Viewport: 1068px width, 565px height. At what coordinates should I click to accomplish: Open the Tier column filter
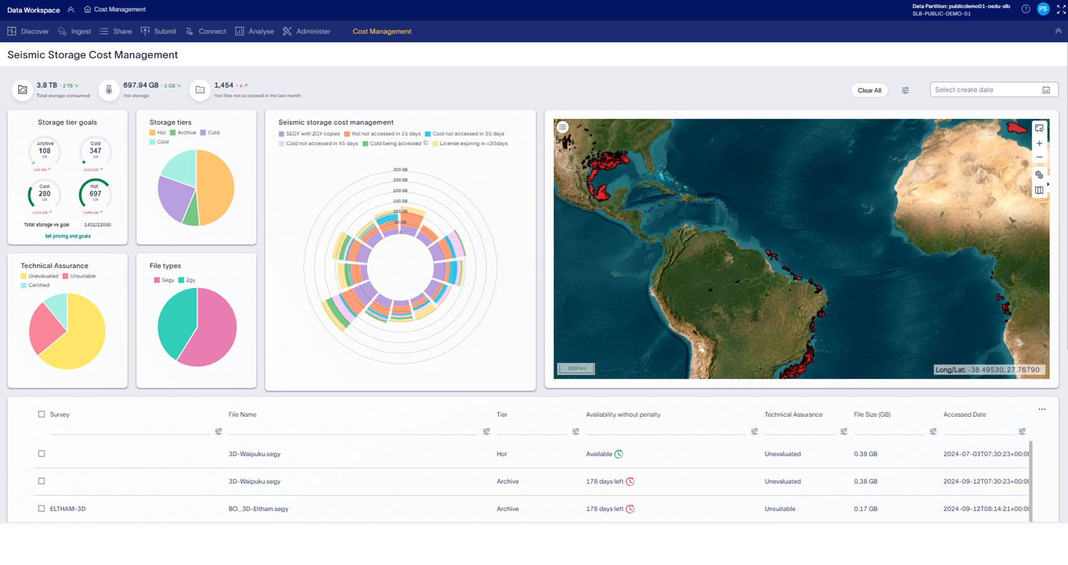tap(575, 432)
